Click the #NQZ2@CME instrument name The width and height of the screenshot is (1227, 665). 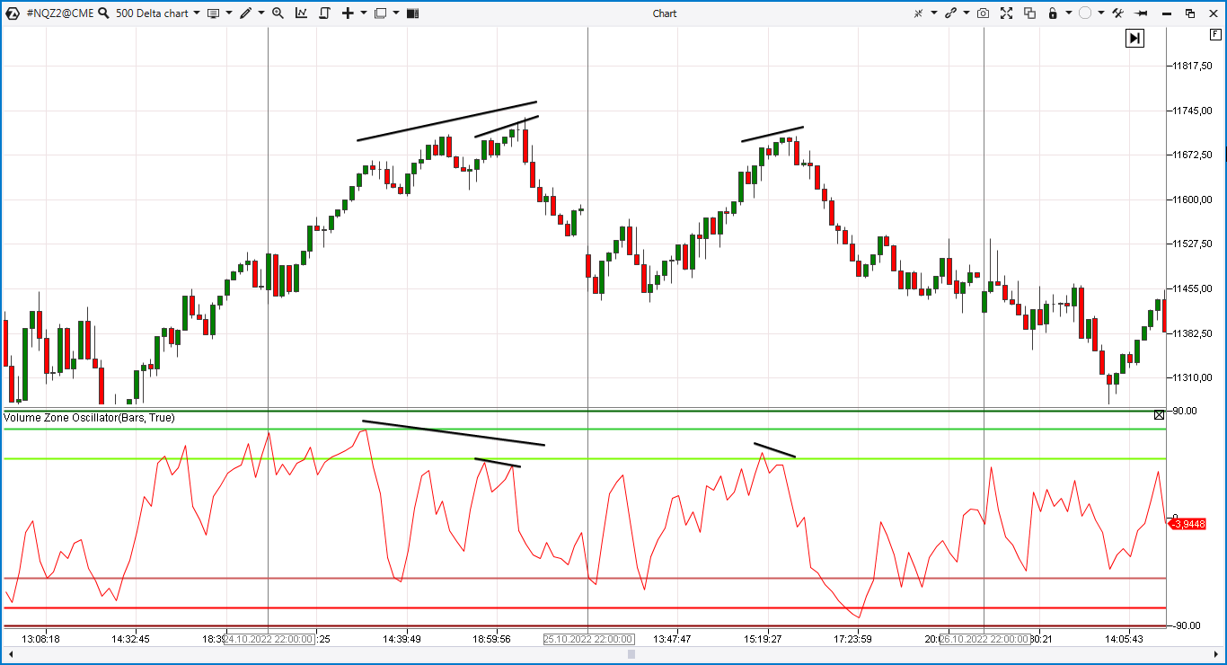[x=59, y=13]
